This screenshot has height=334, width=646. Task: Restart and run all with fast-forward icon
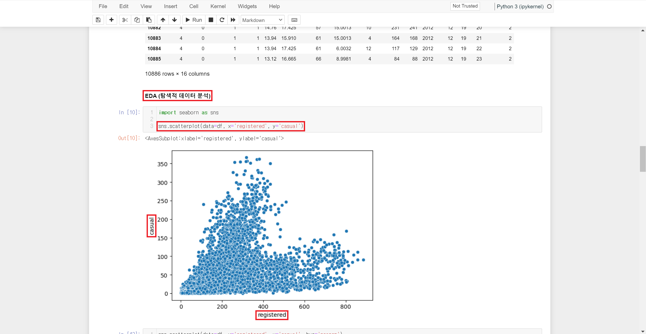click(233, 20)
